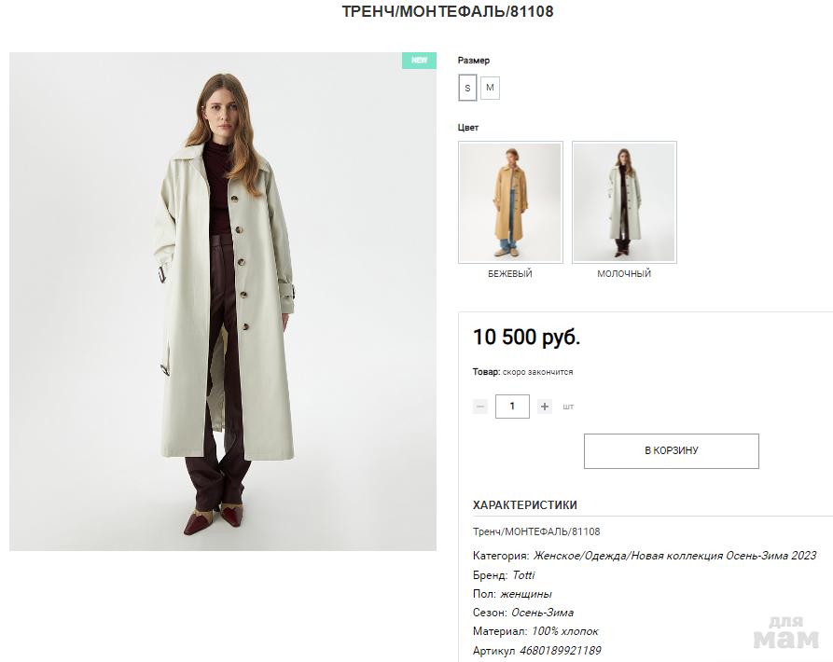
Task: Select size M
Action: [x=490, y=88]
